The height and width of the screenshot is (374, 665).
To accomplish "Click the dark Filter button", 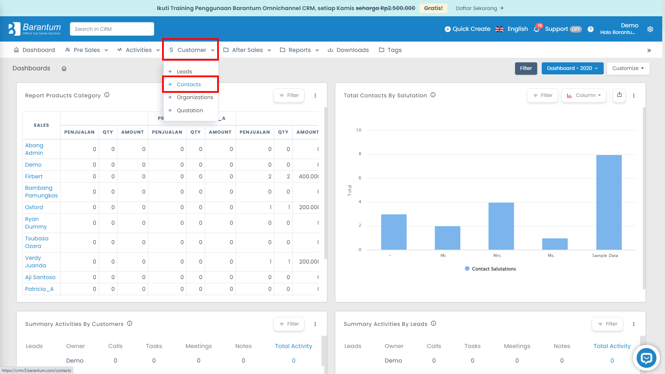I will (526, 68).
